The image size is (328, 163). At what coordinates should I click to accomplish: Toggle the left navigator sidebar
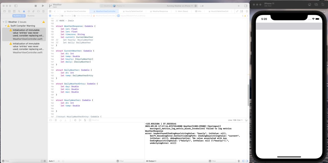pyautogui.click(x=16, y=6)
